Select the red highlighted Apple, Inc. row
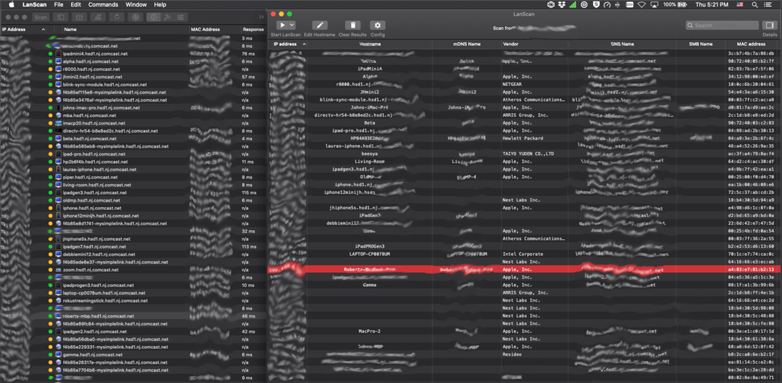 [517, 269]
